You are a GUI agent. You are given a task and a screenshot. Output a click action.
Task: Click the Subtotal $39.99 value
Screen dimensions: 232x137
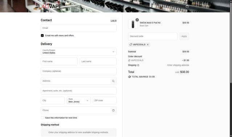[x=186, y=52]
